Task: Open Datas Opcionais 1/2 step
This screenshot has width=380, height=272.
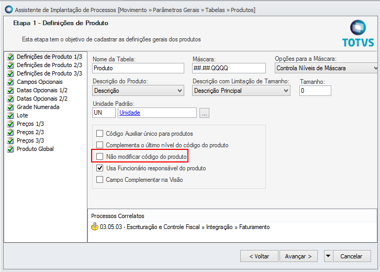Action: (42, 90)
